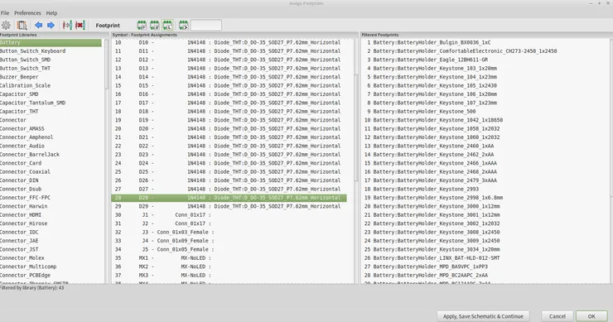Select symbol row D15 1N4148

[x=229, y=85]
